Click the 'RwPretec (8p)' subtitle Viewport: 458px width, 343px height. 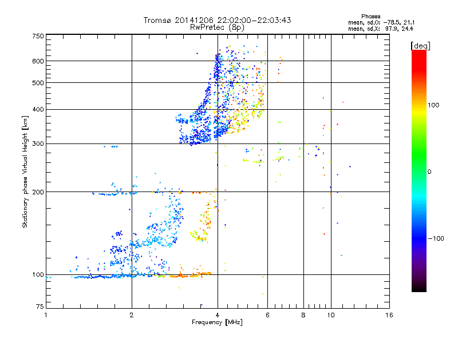point(217,27)
